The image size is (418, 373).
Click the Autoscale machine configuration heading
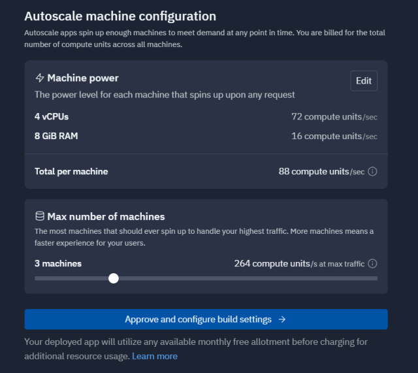120,16
